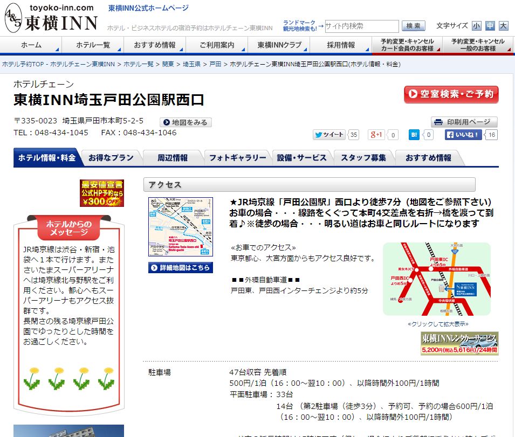Focus the サイト内検索 search field

[x=362, y=26]
